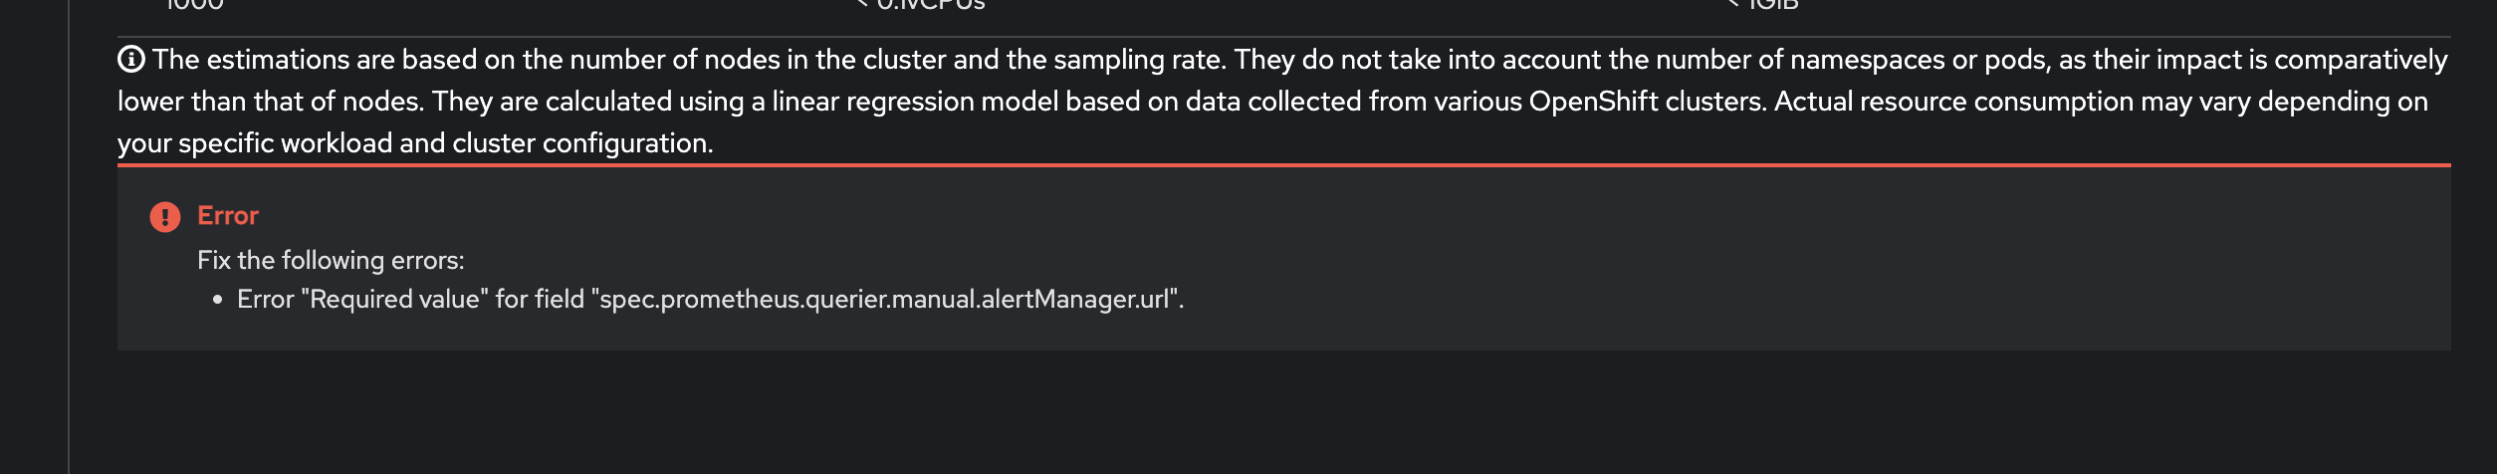Click the red error exclamation icon

click(x=165, y=216)
